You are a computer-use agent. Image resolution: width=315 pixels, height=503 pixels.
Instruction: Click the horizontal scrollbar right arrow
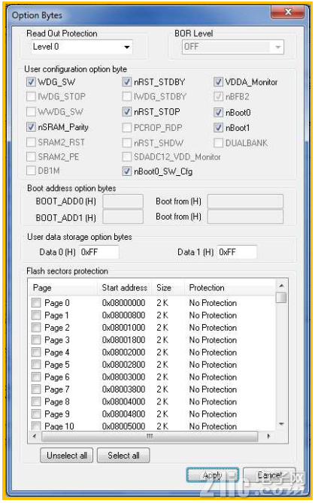point(268,436)
